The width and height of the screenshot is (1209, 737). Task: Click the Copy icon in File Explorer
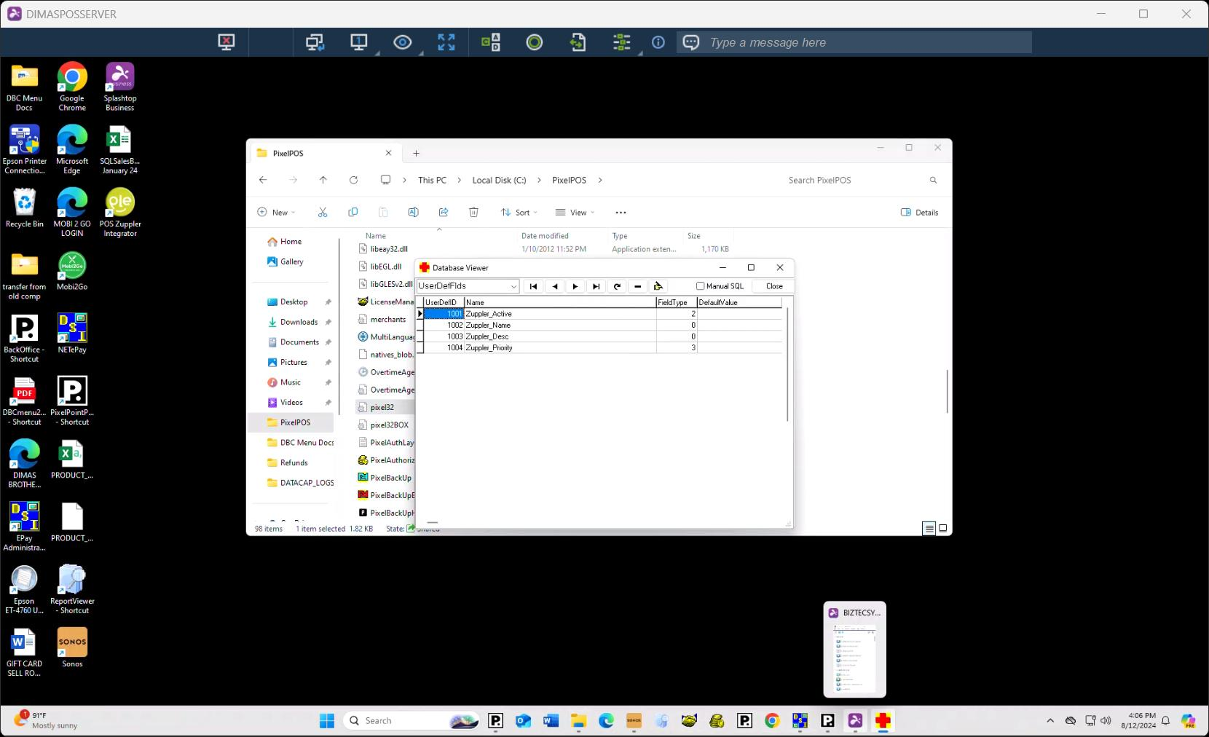[353, 213]
